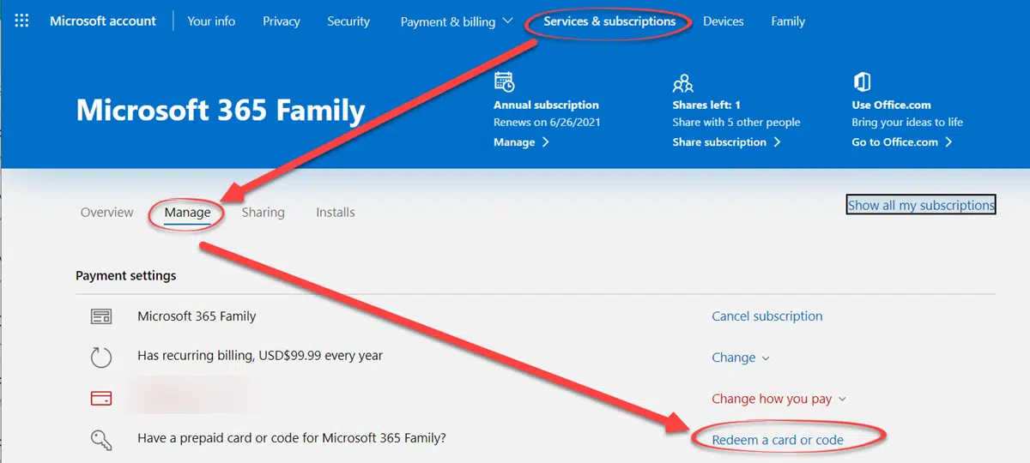Image resolution: width=1030 pixels, height=463 pixels.
Task: Click 'Has recurring billing, USD$99.99 every year' text
Action: coord(260,355)
